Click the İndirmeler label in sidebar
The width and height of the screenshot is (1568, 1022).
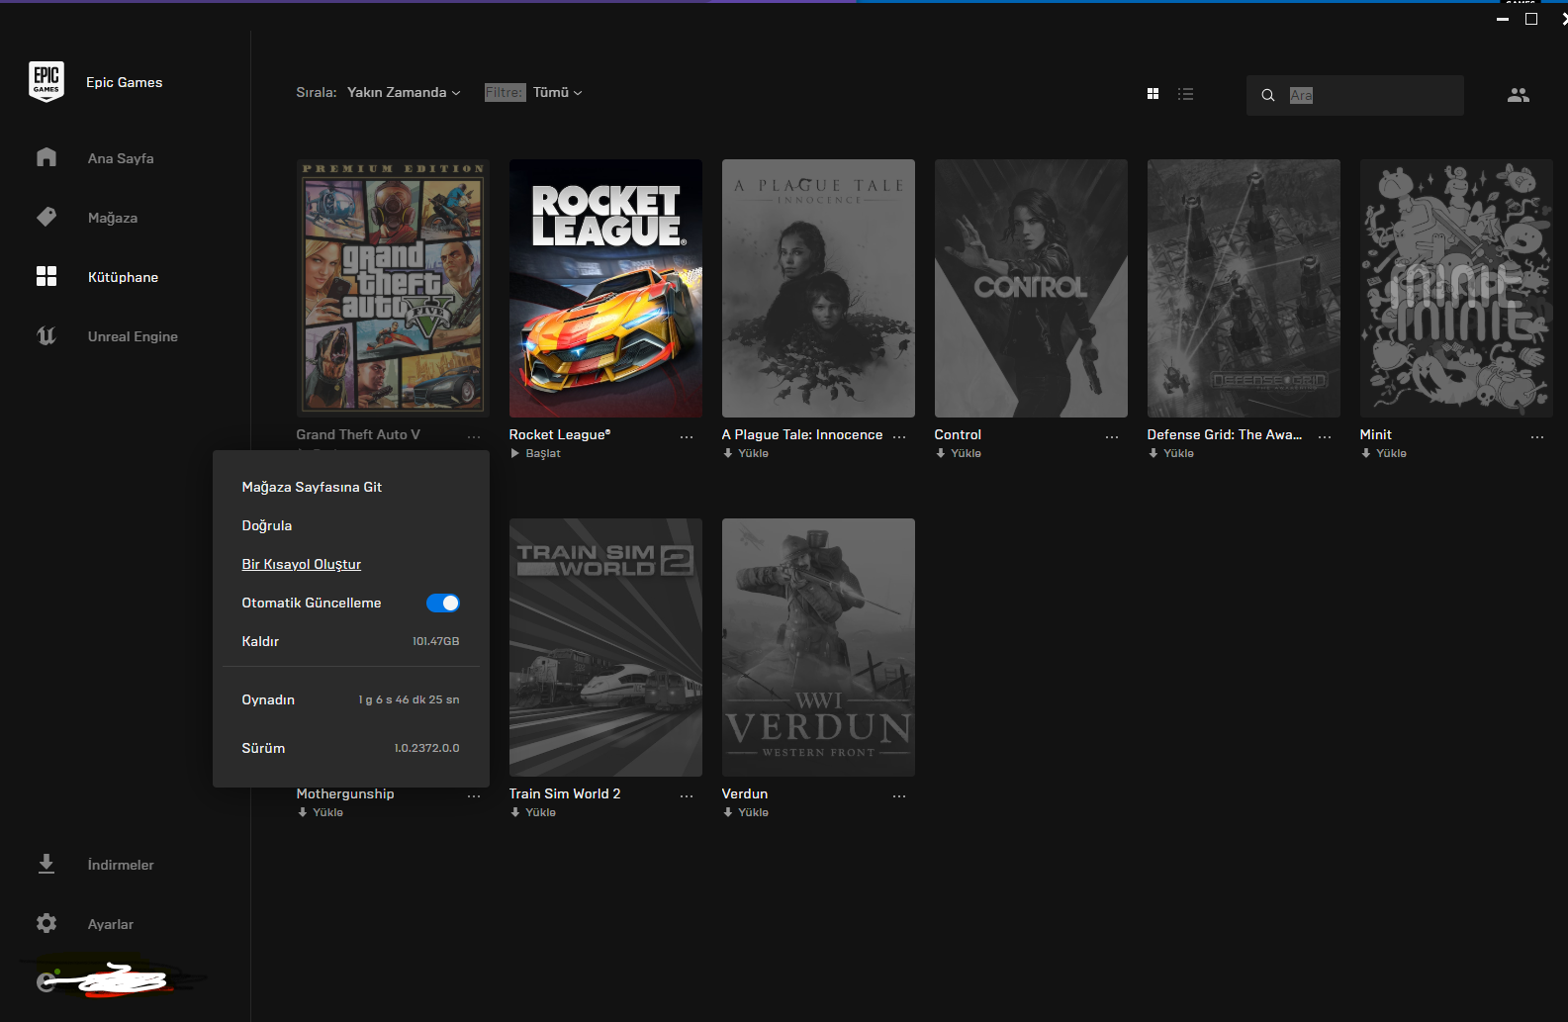pyautogui.click(x=121, y=865)
